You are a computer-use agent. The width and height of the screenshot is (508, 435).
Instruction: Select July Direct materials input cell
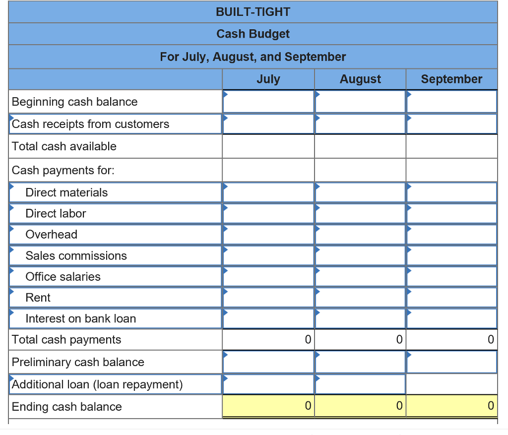click(x=268, y=192)
